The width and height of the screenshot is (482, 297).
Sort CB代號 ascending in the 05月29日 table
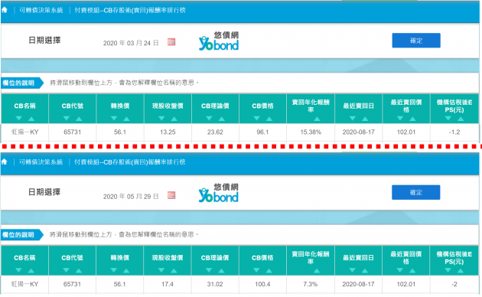pos(79,270)
